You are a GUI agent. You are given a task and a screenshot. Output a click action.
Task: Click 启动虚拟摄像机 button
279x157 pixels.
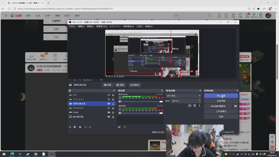[x=218, y=106]
